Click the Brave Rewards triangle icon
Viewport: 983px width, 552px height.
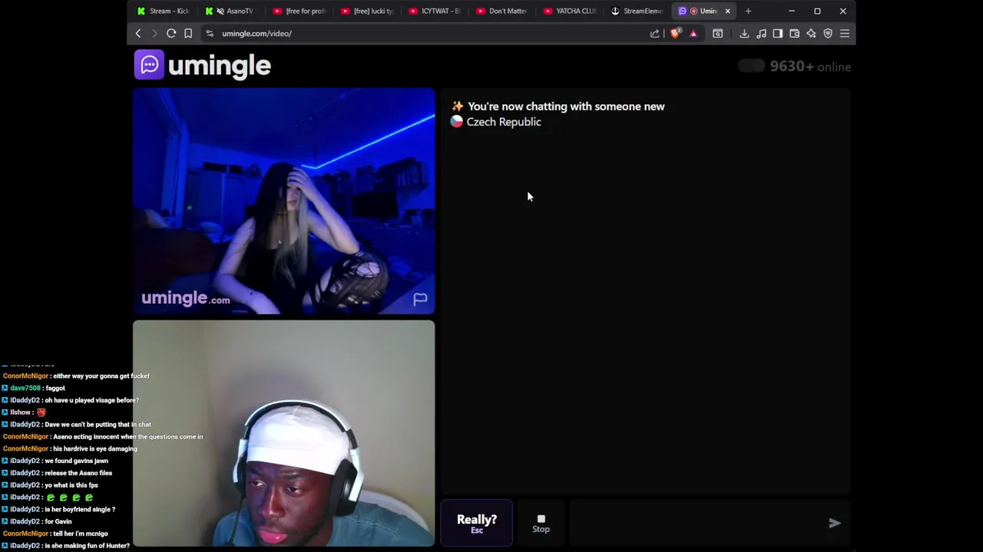(x=693, y=34)
